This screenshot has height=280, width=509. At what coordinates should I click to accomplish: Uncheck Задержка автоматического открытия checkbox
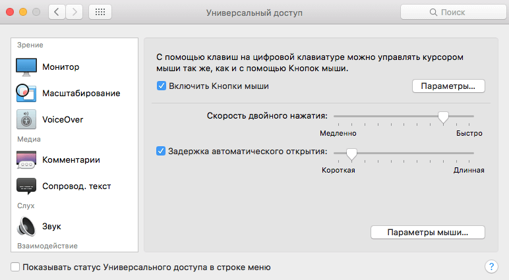click(161, 151)
